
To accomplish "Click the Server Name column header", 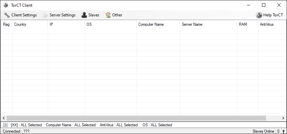I will point(192,24).
